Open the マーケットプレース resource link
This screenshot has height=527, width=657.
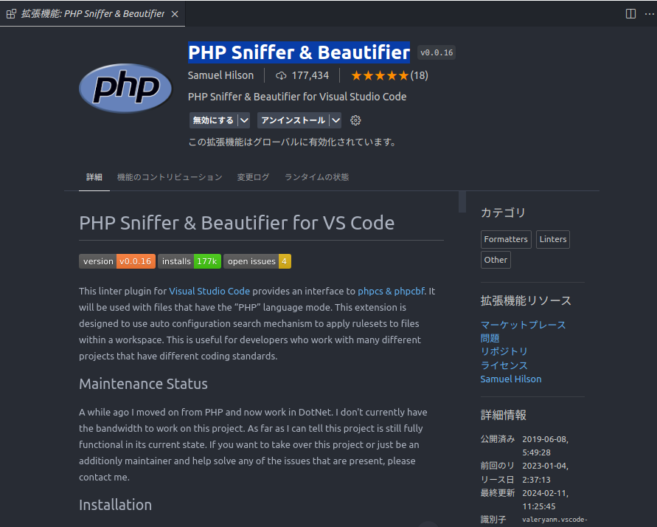click(x=523, y=325)
